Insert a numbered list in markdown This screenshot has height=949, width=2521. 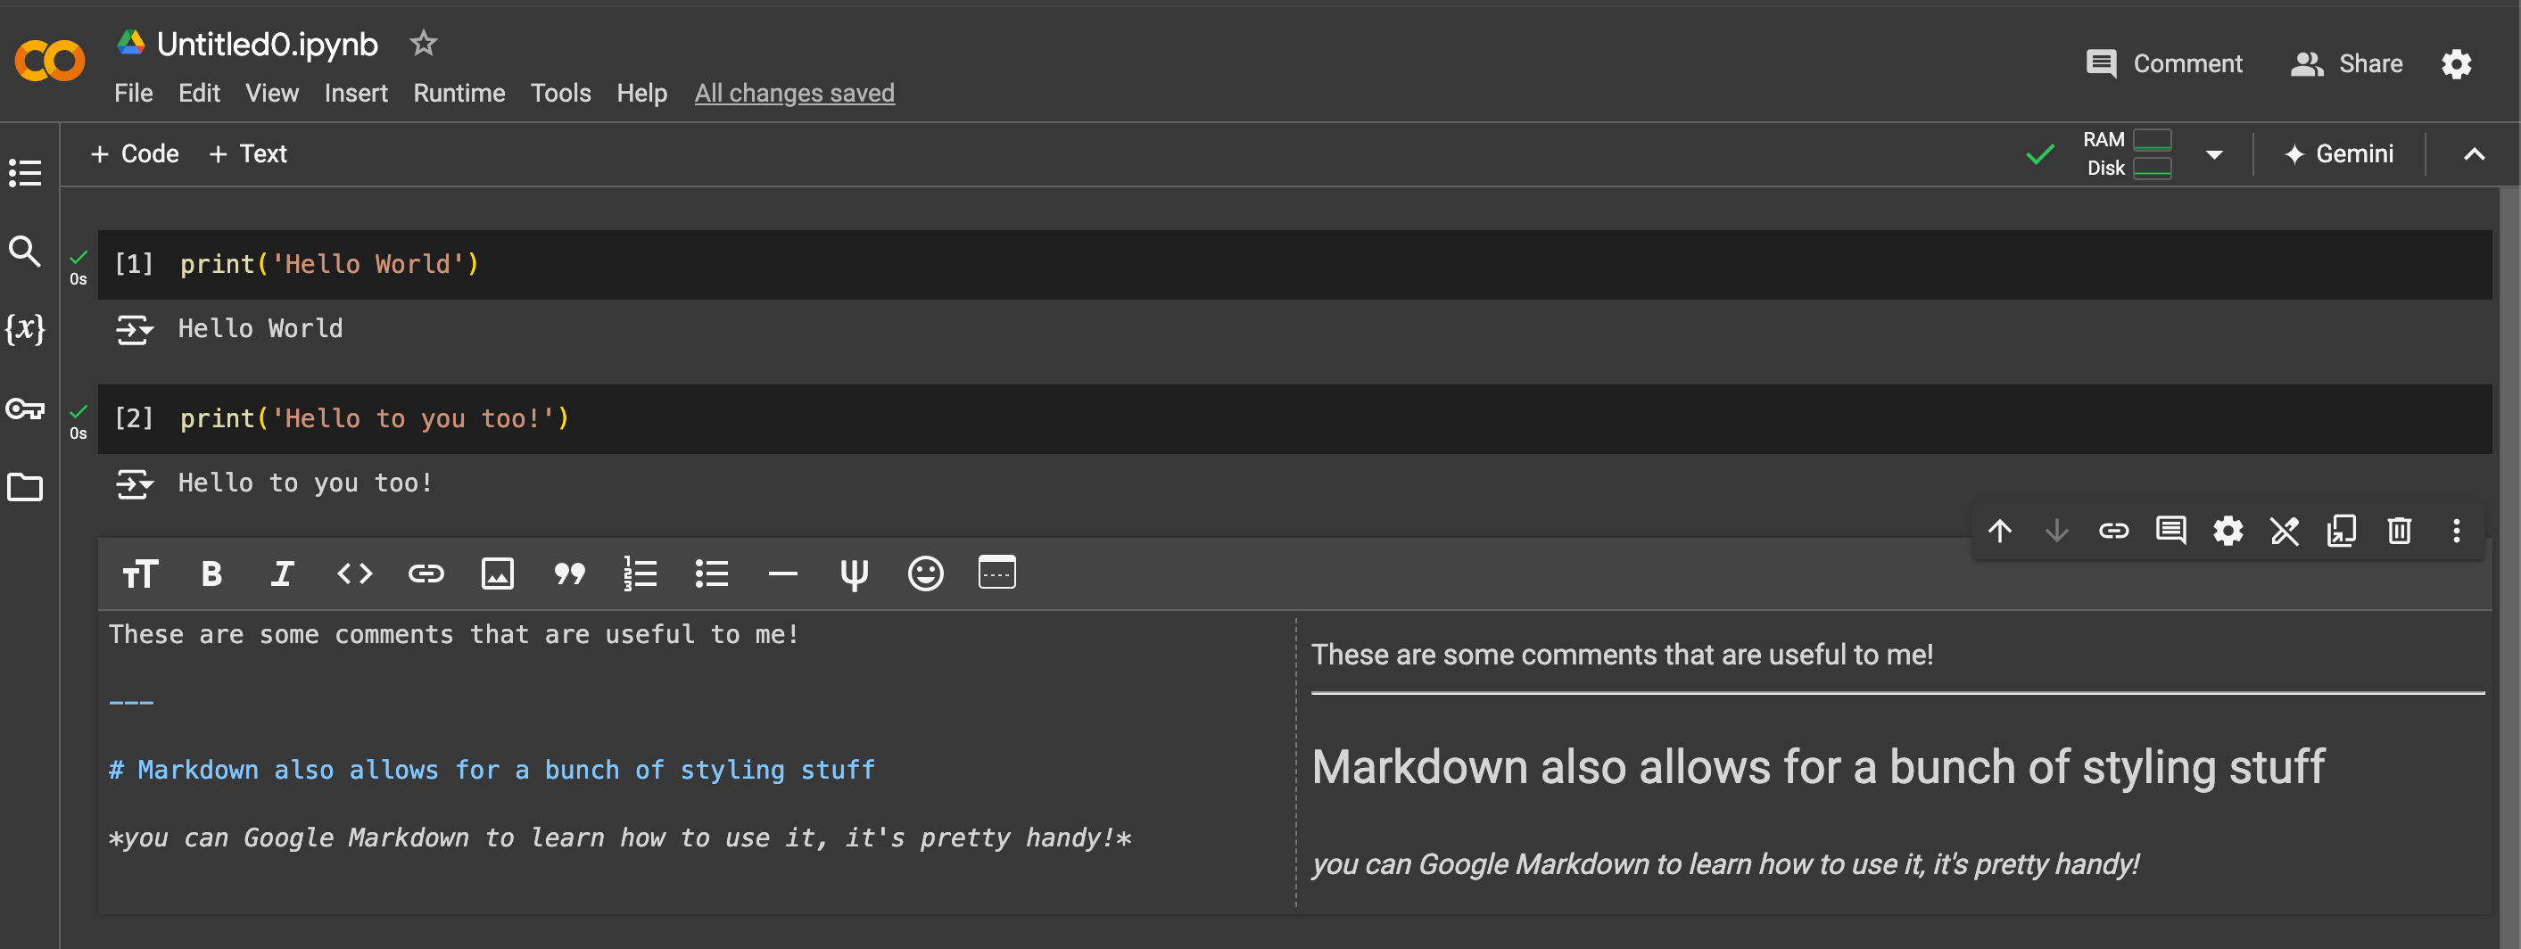tap(640, 574)
